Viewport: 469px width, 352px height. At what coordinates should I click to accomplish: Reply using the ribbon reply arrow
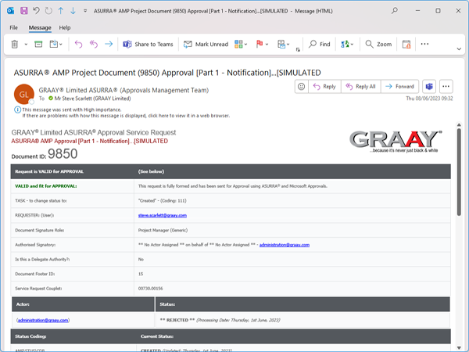78,45
